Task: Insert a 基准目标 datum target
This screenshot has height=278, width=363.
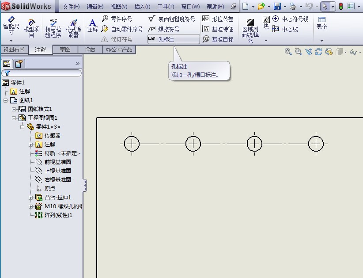Action: (218, 39)
